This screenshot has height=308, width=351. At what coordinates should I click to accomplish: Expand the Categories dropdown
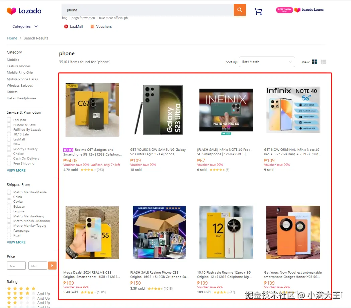tap(25, 26)
